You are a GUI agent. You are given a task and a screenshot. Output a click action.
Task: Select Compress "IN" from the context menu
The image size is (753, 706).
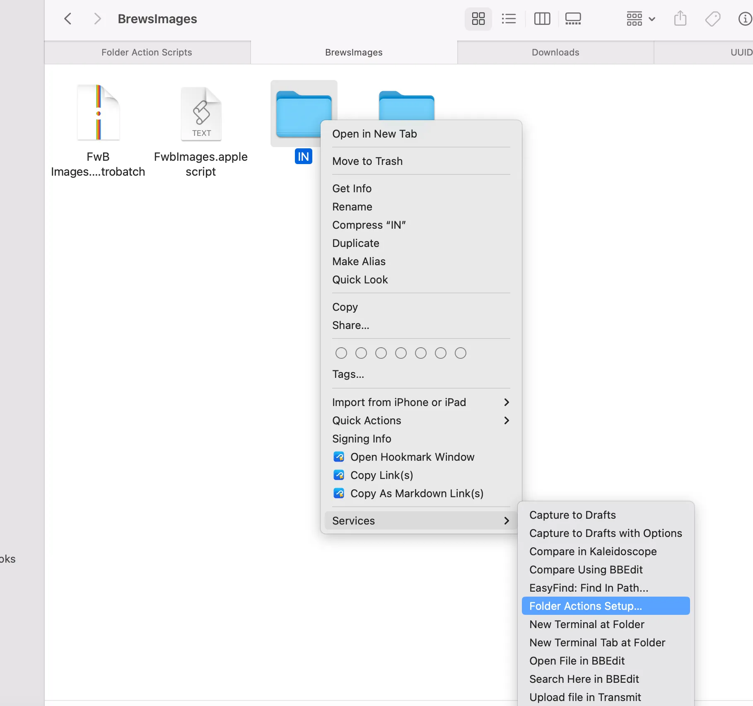click(369, 225)
